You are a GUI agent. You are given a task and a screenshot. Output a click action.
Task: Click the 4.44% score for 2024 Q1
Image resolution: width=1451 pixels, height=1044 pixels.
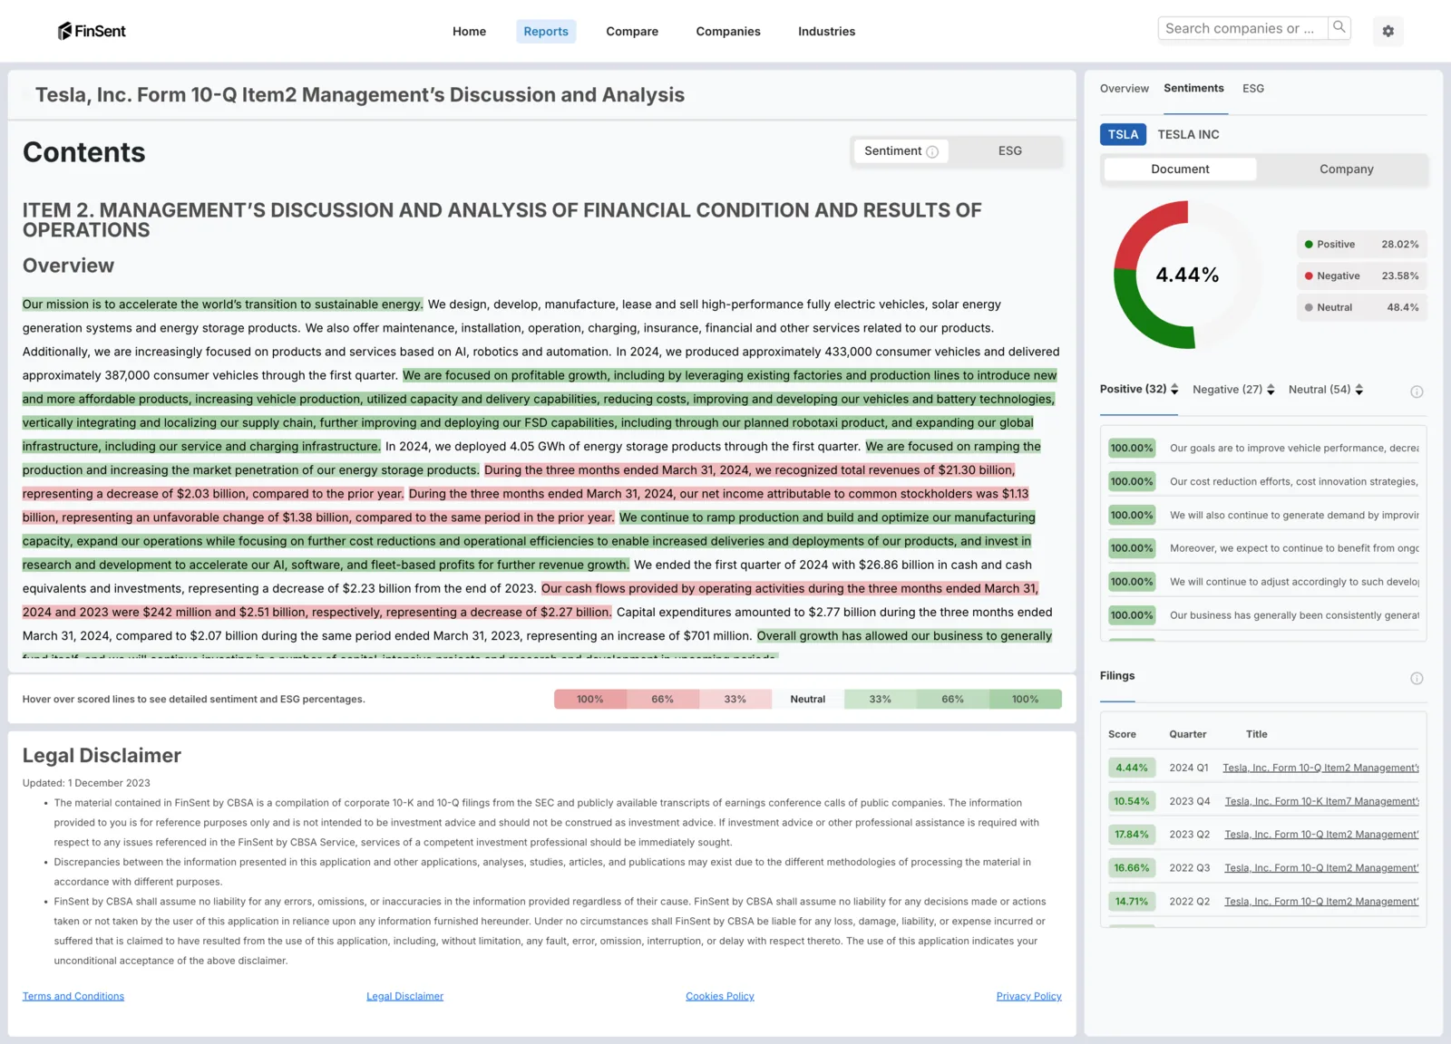pos(1132,768)
